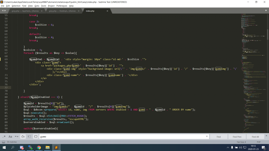This screenshot has width=269, height=151.
Task: Click array_walk_recursive on line 87
Action: click(38, 119)
